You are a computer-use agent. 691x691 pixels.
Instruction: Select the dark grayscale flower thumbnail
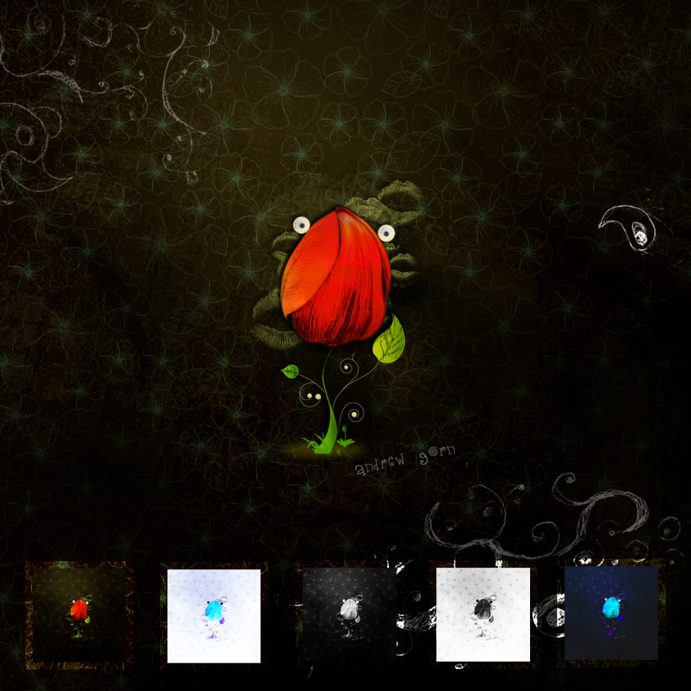[x=349, y=615]
